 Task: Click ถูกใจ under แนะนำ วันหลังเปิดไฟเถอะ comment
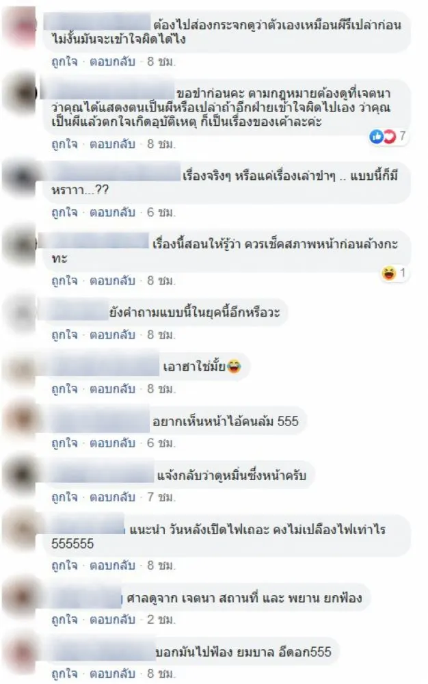tap(64, 566)
